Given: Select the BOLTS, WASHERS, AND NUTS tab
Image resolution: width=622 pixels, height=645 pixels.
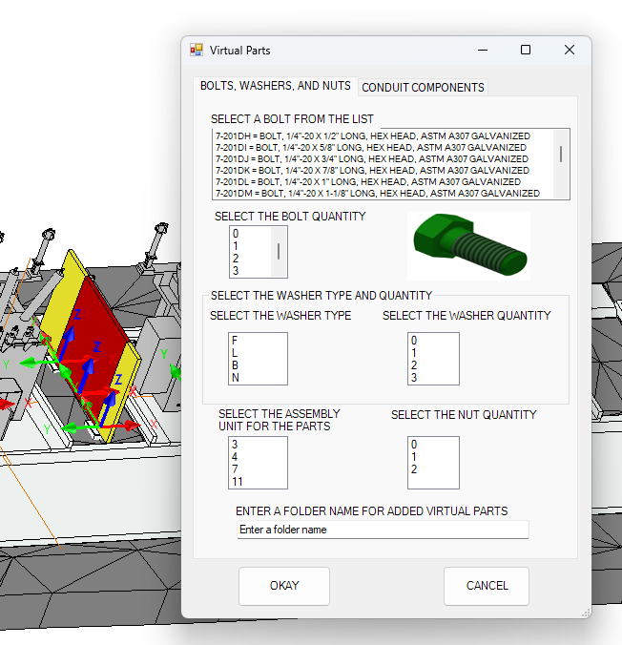Looking at the screenshot, I should click(x=275, y=86).
